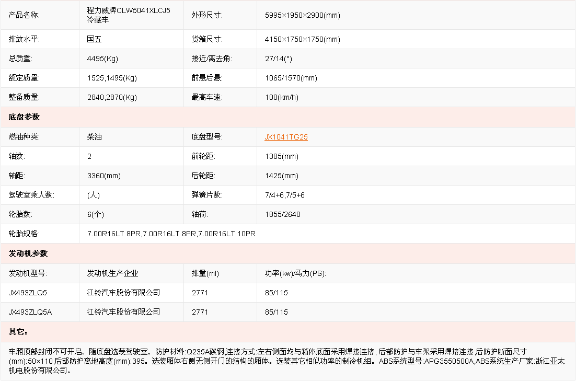The image size is (576, 381).
Task: Select axle load value 1855/2640
Action: click(282, 214)
